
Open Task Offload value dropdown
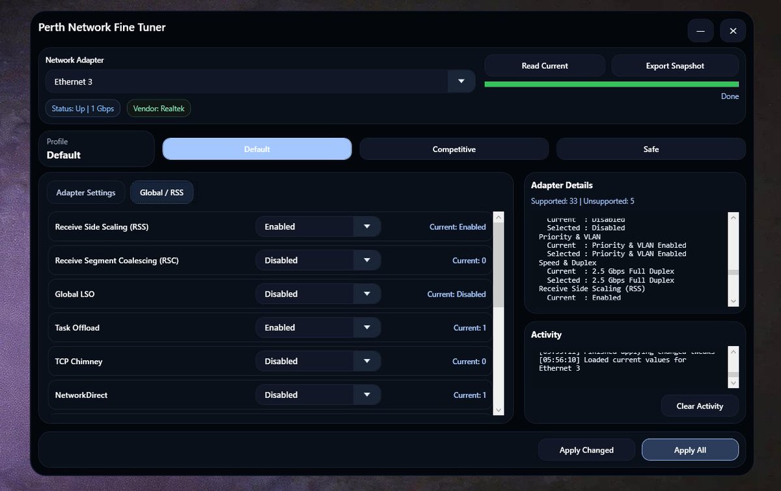[318, 328]
